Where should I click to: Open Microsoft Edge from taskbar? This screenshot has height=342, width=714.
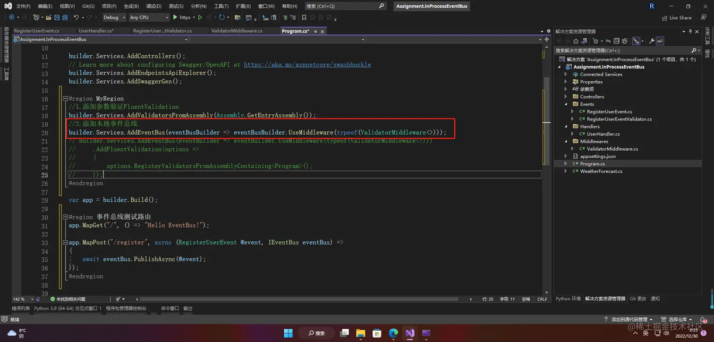[393, 333]
